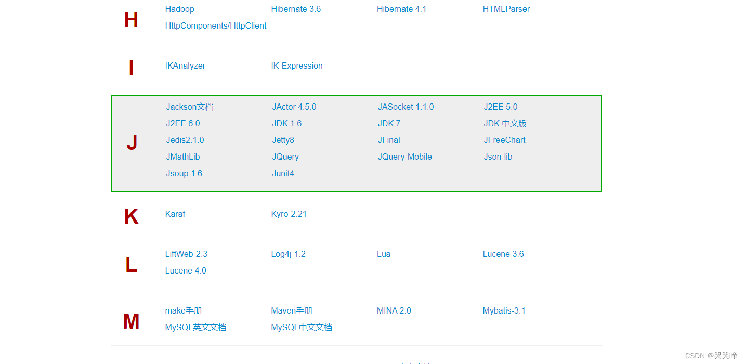The width and height of the screenshot is (745, 364).
Task: Click the Hibernate 3.6 link
Action: [x=296, y=9]
